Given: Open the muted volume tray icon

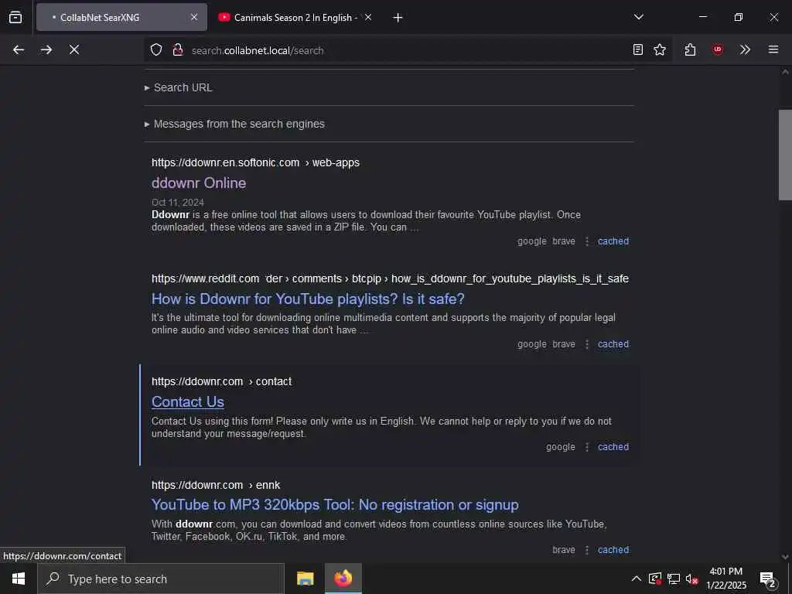Looking at the screenshot, I should 692,579.
